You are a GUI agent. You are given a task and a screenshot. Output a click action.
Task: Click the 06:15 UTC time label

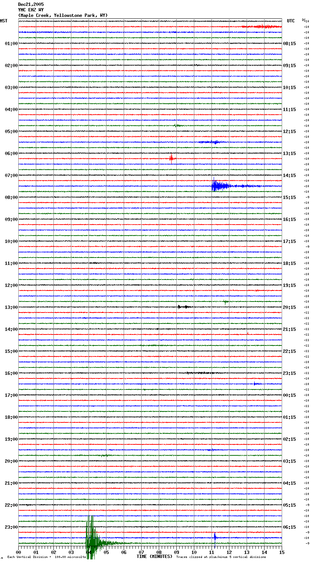[x=289, y=527]
